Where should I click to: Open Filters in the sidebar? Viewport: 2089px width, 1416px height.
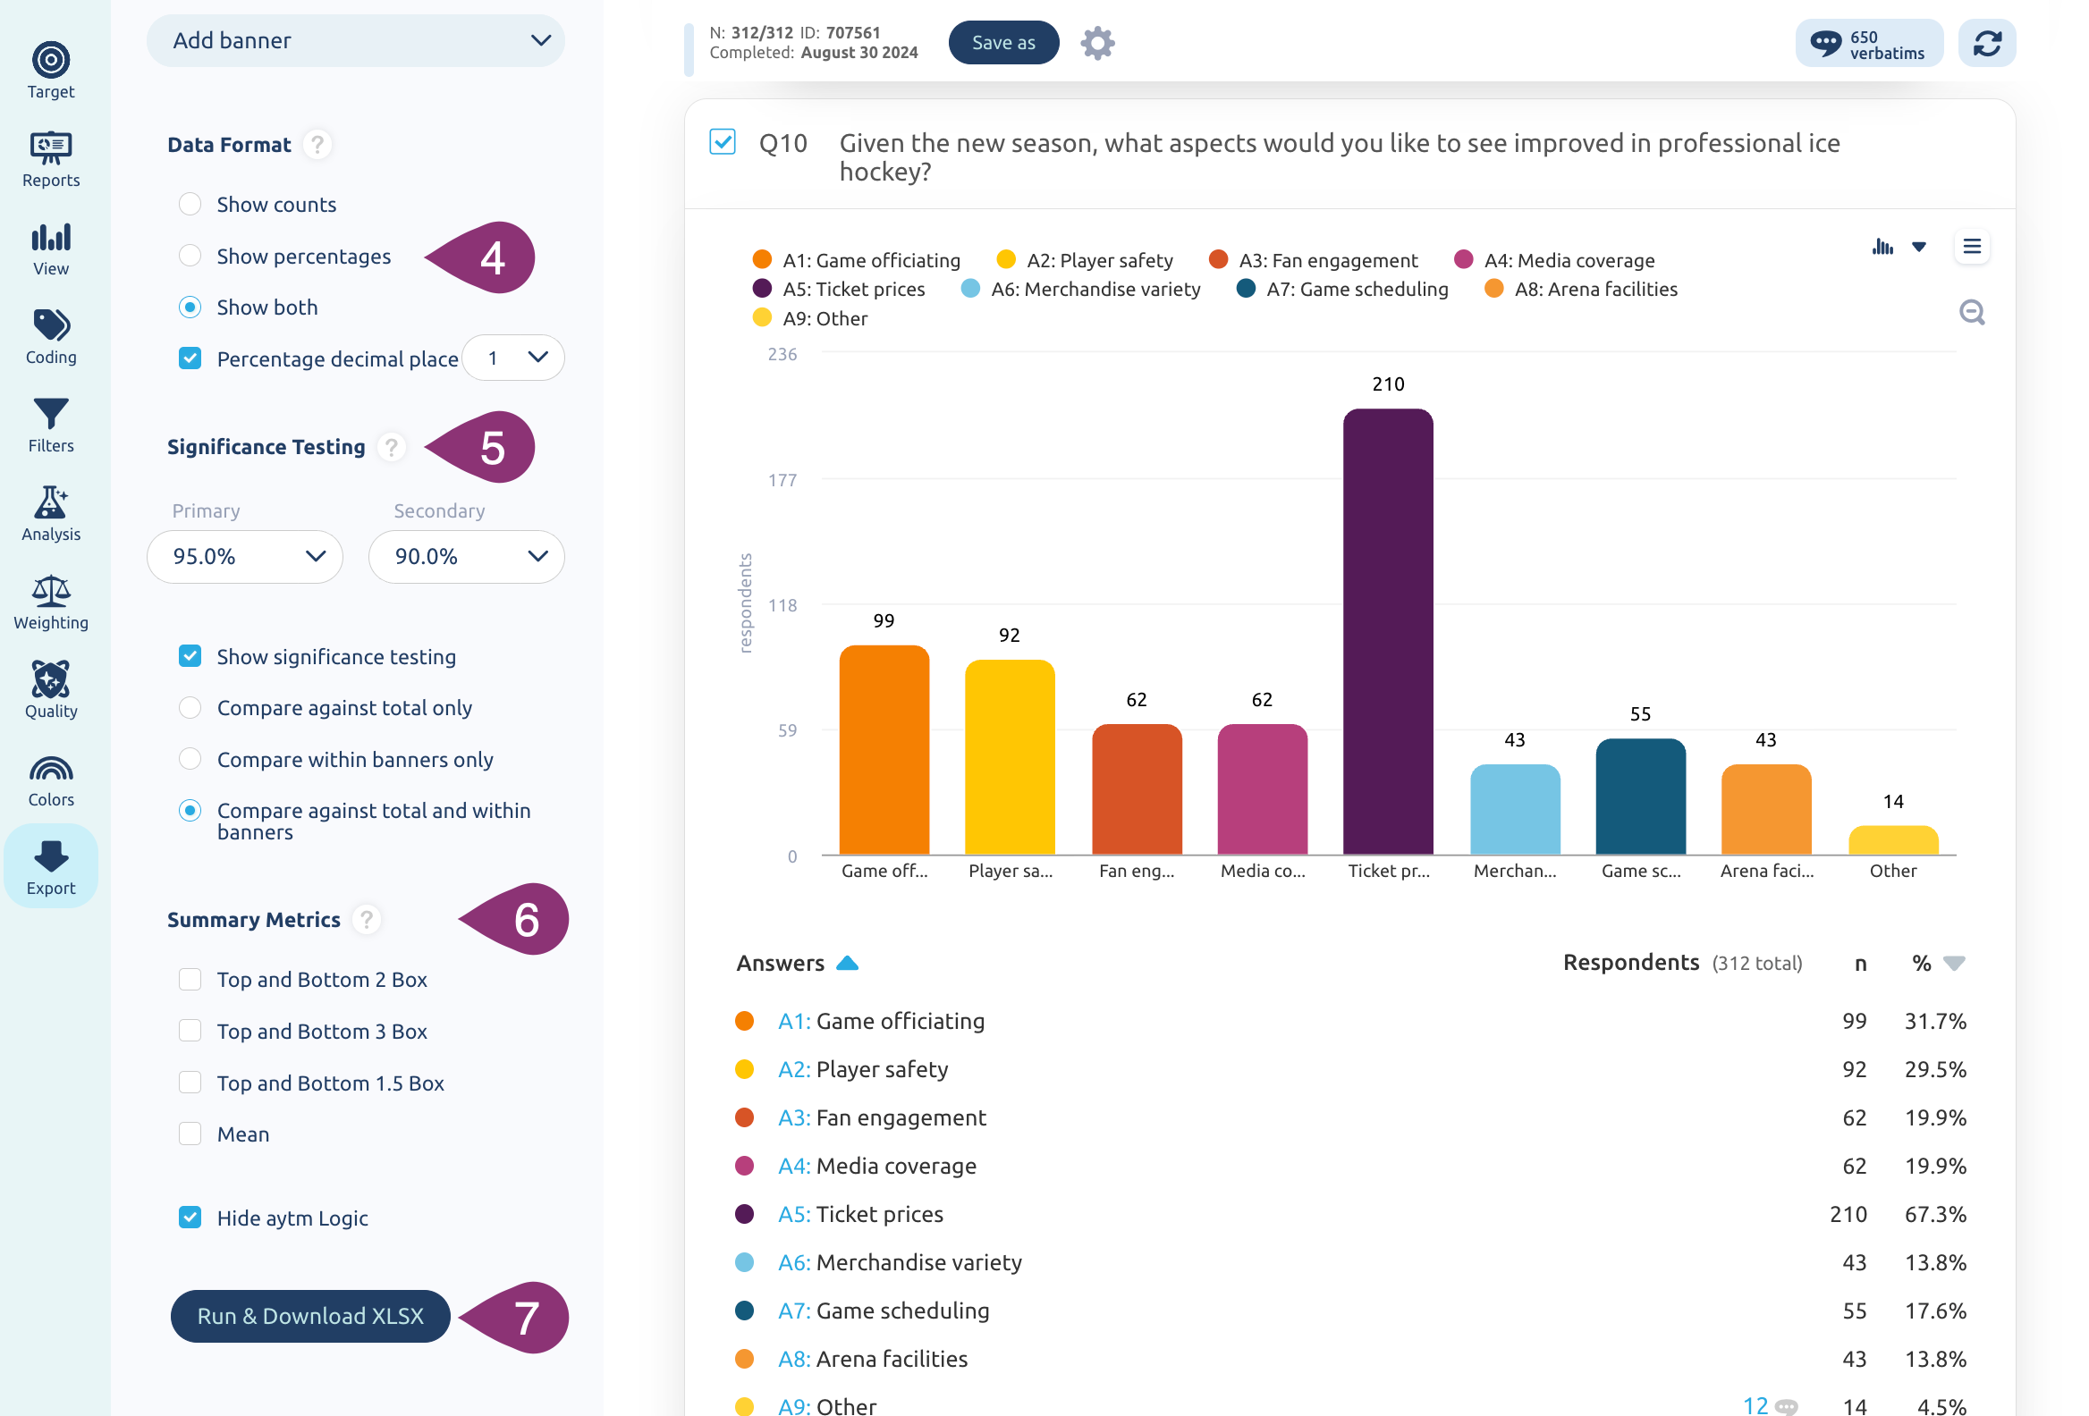click(x=50, y=424)
